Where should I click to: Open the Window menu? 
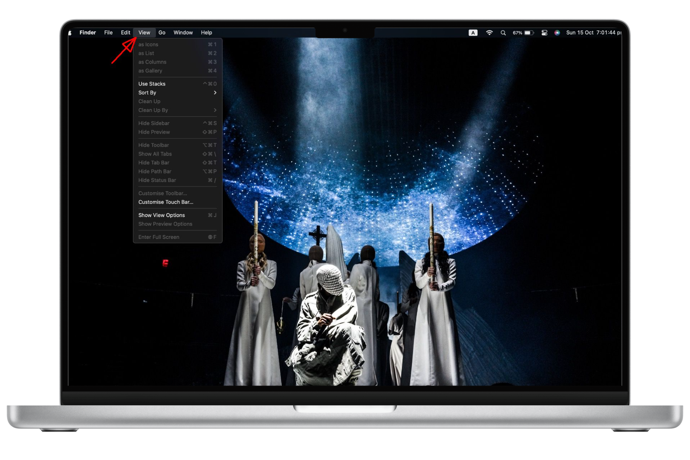183,33
